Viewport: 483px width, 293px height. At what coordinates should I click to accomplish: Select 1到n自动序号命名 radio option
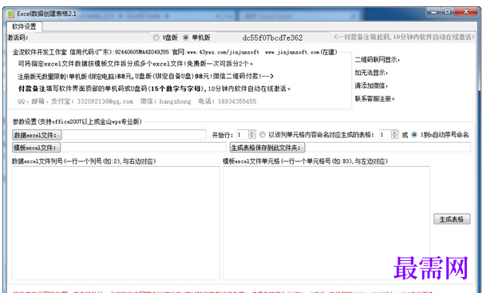[x=414, y=135]
